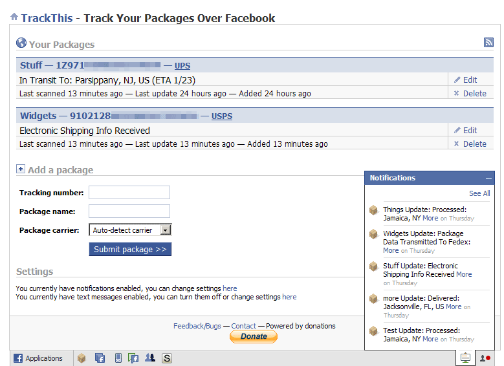Click the yellow Donate button

(254, 336)
